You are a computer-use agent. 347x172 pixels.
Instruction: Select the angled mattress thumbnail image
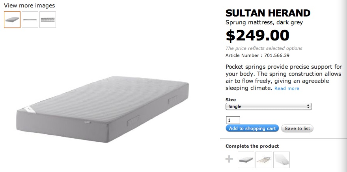(12, 20)
